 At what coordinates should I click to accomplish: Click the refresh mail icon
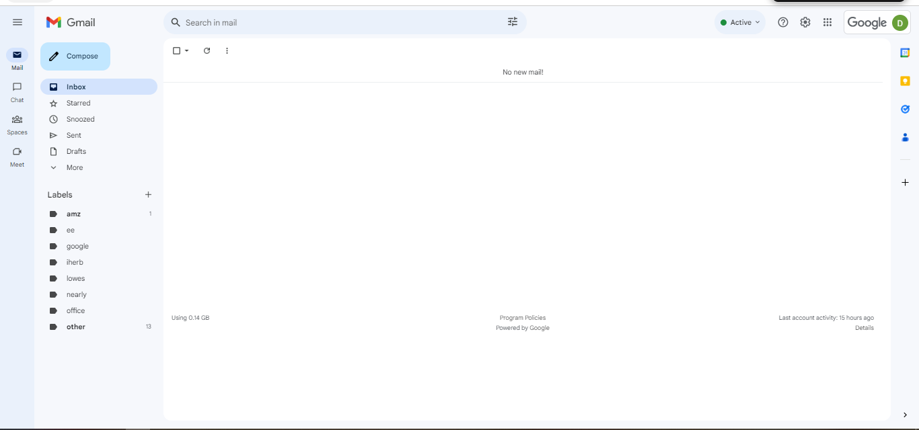coord(207,50)
